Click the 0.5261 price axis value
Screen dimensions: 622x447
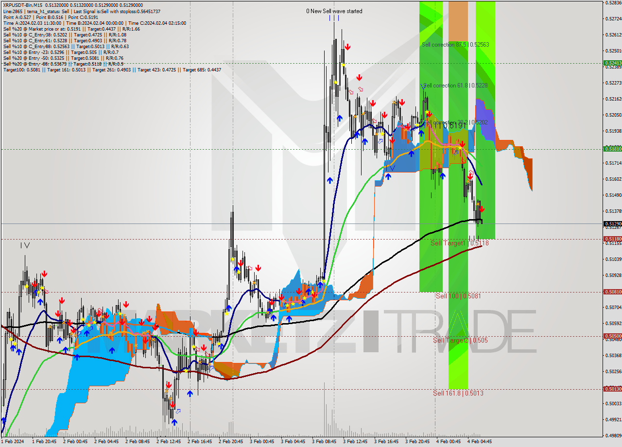coord(614,34)
